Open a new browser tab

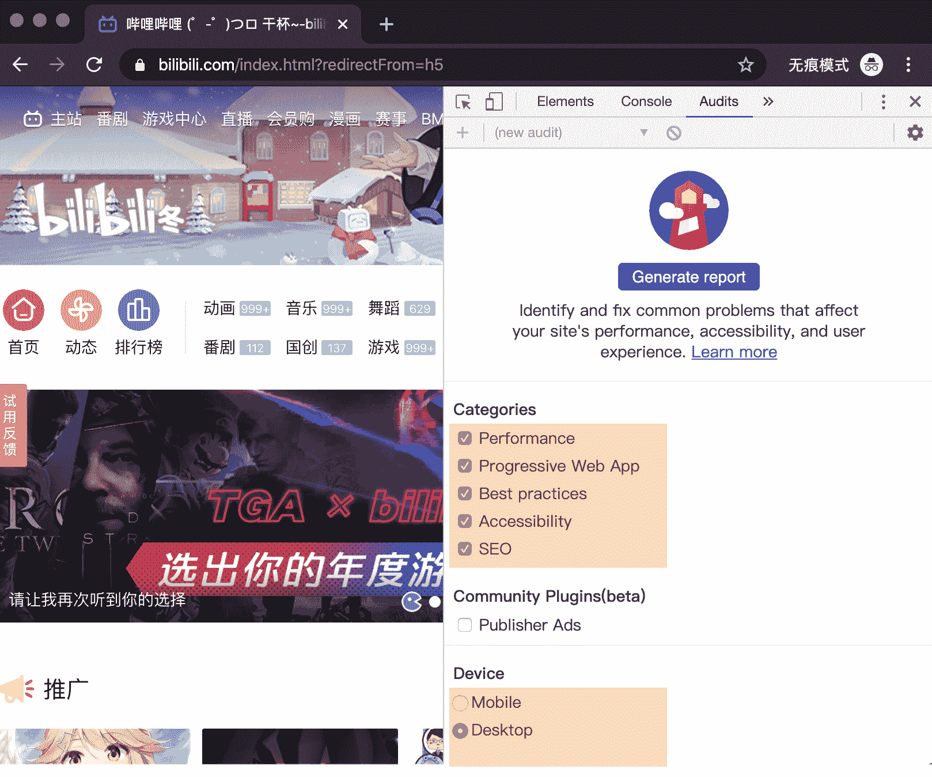pos(387,24)
